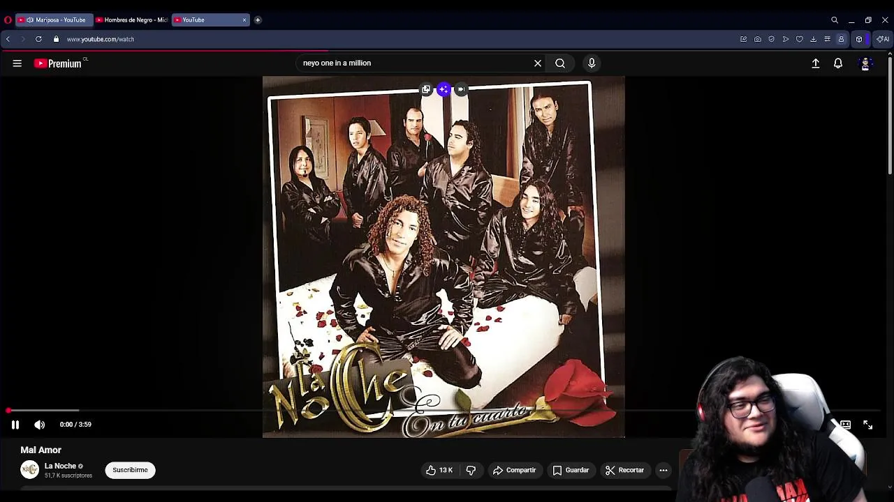Start voice search with microphone

point(592,63)
